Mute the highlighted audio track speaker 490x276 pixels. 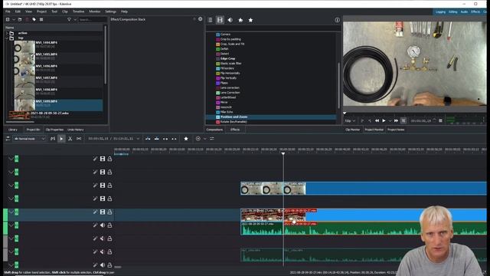tap(103, 225)
